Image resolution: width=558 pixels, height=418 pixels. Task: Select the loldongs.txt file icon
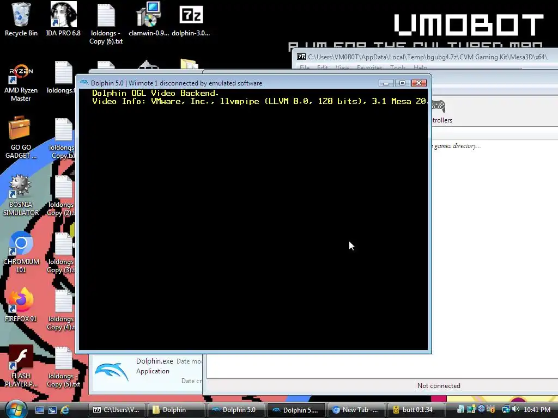pos(63,73)
